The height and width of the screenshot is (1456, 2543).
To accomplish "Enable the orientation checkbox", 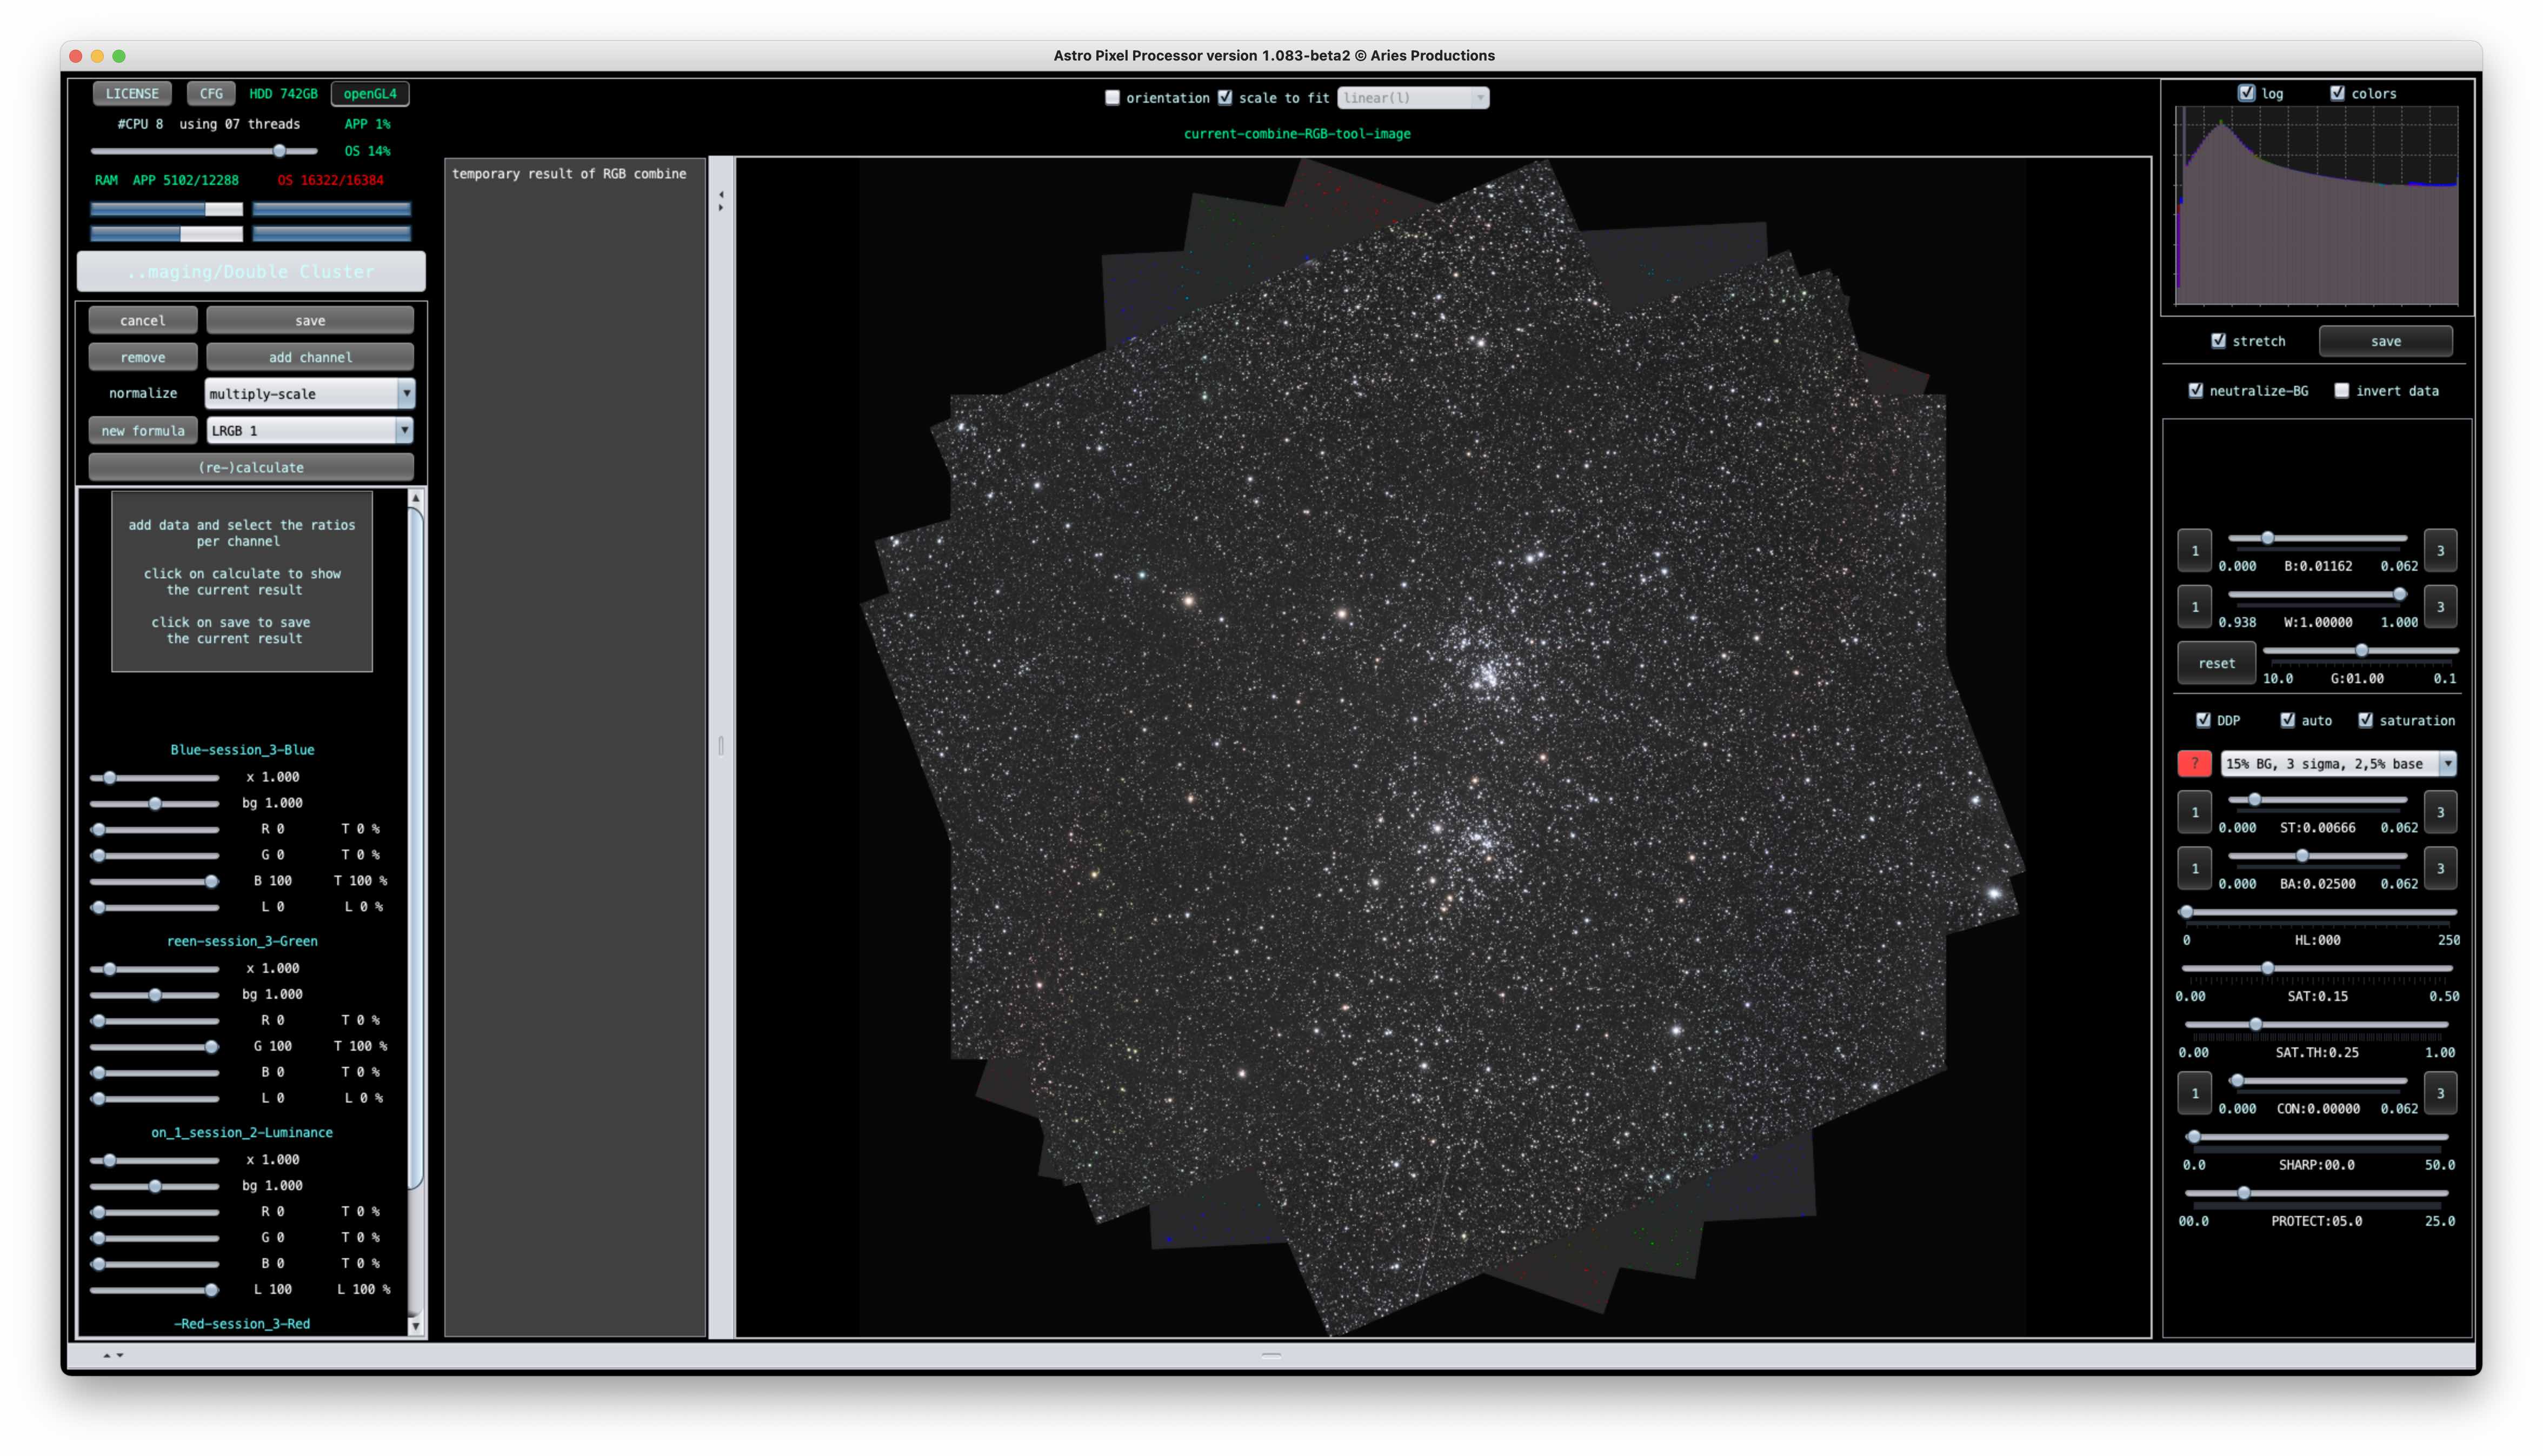I will click(1112, 97).
